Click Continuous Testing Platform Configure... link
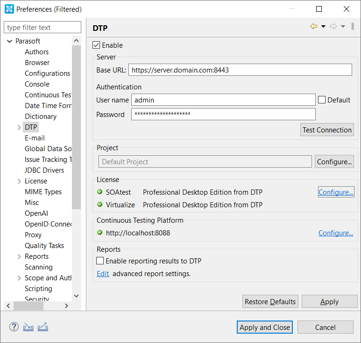 click(336, 233)
